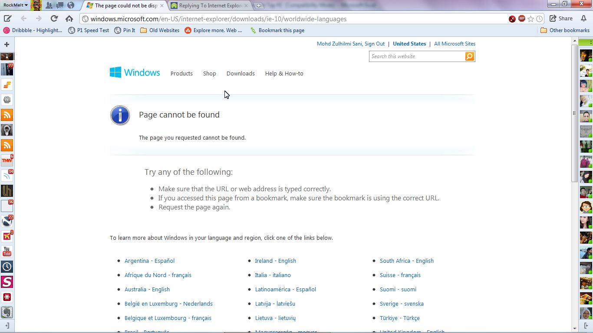Open the StumbleUpon 'Explore more. Web' bookmark
Image resolution: width=593 pixels, height=333 pixels.
[213, 30]
